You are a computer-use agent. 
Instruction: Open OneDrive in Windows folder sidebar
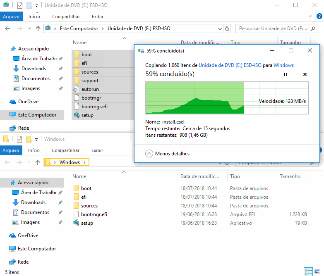click(28, 236)
